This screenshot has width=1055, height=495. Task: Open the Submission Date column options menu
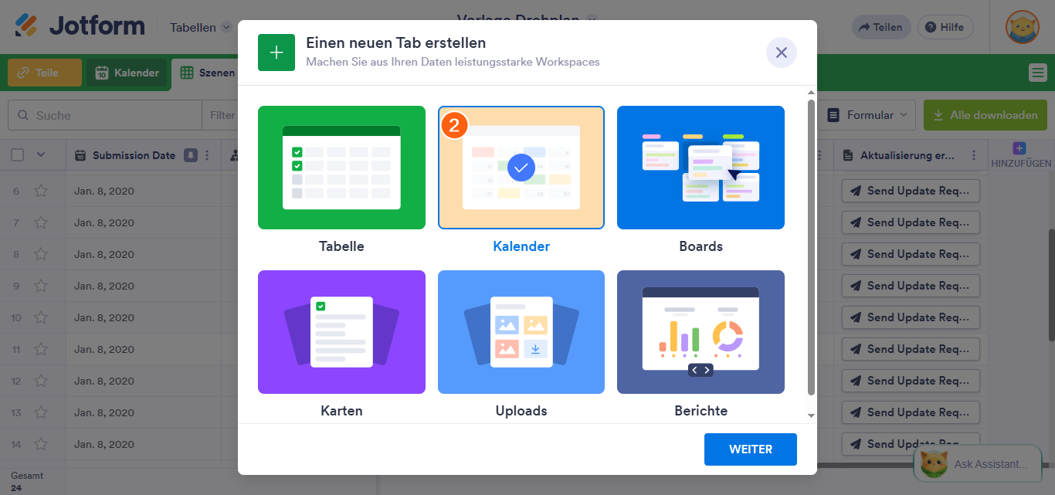click(x=205, y=155)
